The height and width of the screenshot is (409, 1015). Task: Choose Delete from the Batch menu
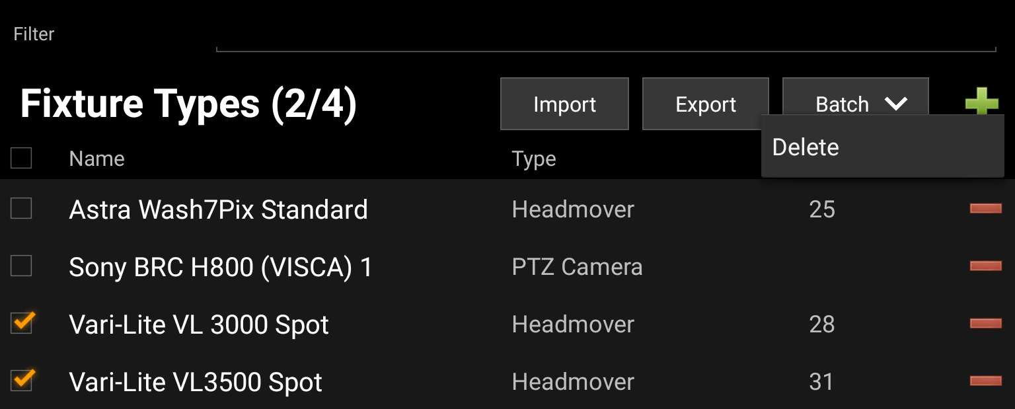(806, 147)
